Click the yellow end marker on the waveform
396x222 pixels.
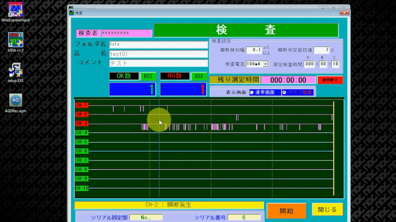[x=334, y=149]
